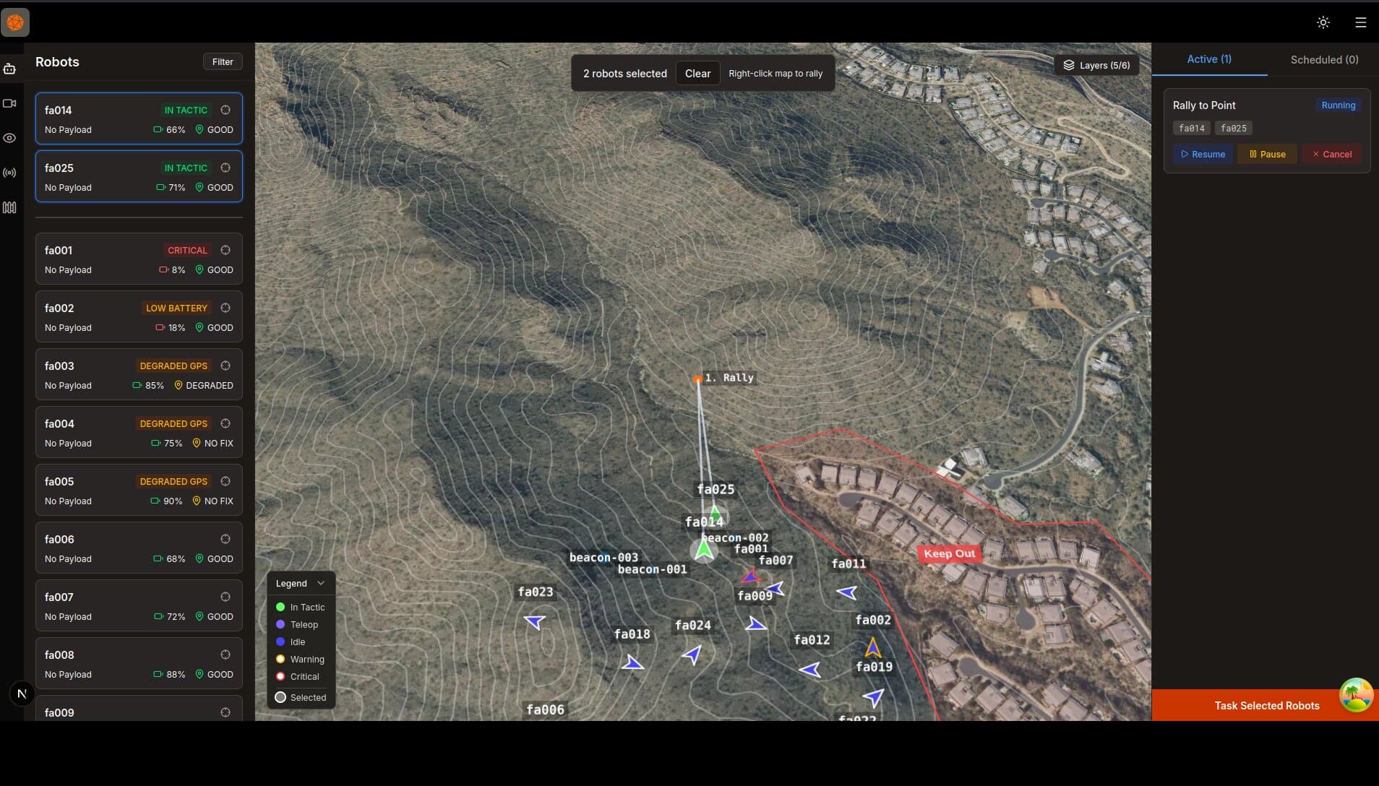This screenshot has width=1379, height=786.
Task: Click the bottom mission bars sidebar icon
Action: pos(10,208)
